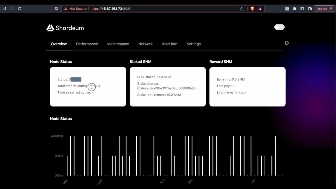Toggle the light/dark mode switch
This screenshot has width=336, height=189.
[279, 27]
